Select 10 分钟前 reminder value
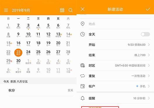The width and height of the screenshot is (154, 108). pyautogui.click(x=139, y=98)
